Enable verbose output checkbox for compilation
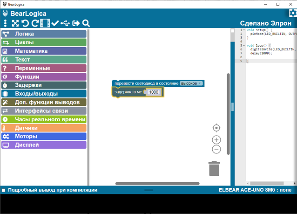 (3, 190)
